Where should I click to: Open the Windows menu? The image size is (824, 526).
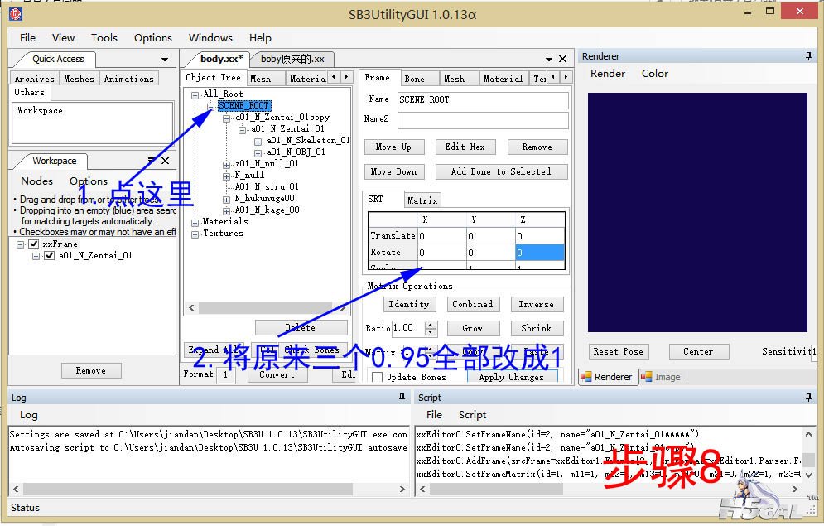coord(210,38)
